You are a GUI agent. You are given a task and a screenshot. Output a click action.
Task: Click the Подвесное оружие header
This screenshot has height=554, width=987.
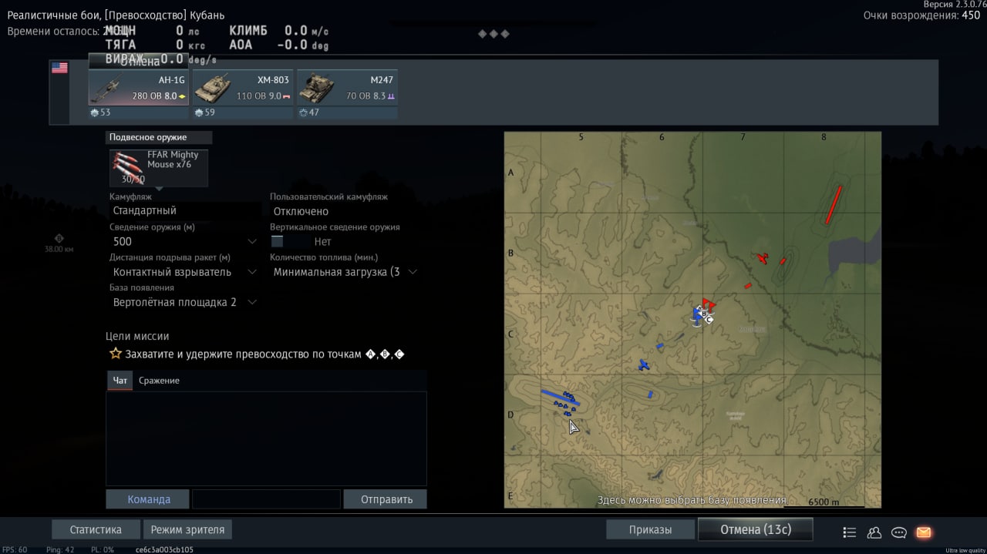click(x=159, y=137)
